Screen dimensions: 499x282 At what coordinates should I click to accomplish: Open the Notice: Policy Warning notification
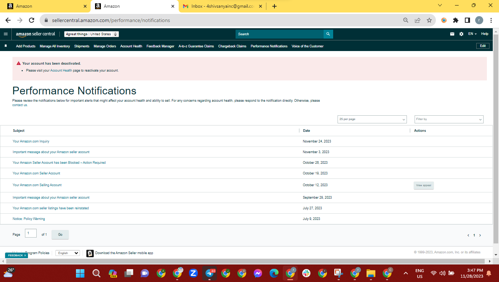coord(29,219)
